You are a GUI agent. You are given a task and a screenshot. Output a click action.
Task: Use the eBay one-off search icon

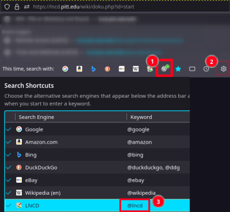tap(122, 69)
